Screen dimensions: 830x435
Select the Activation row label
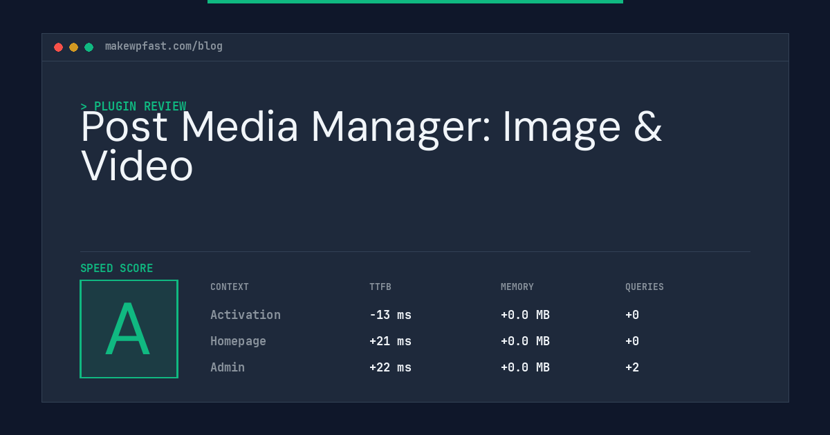click(246, 315)
